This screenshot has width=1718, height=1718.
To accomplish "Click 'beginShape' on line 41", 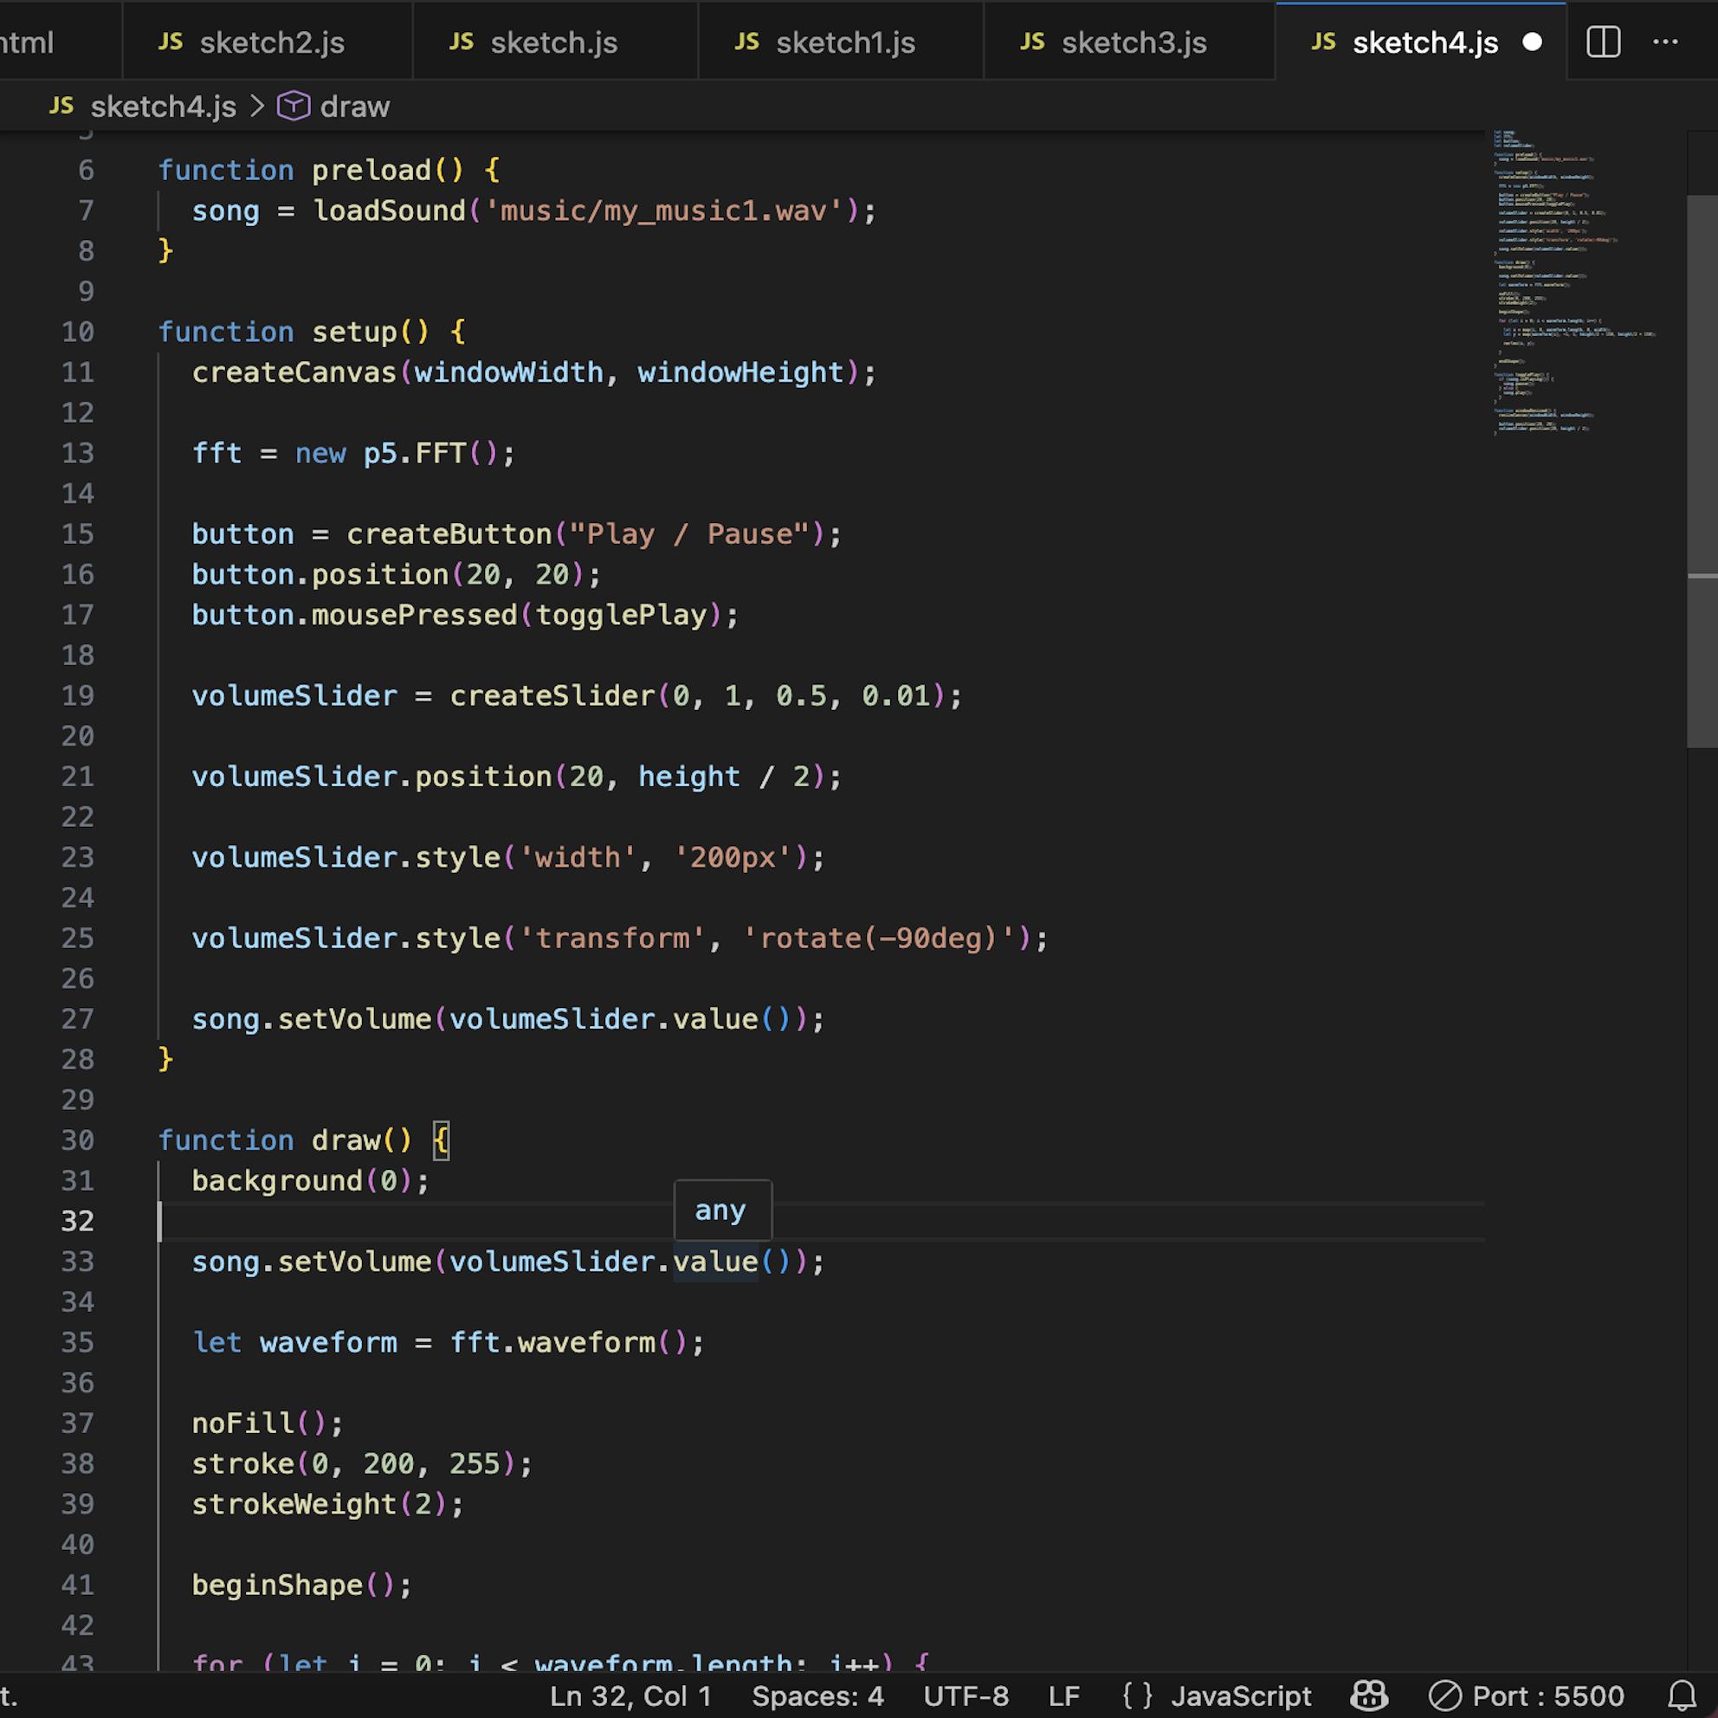I will click(x=277, y=1585).
